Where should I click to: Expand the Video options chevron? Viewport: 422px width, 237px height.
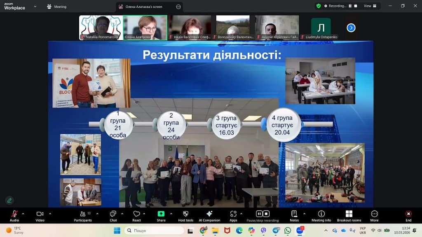50,214
